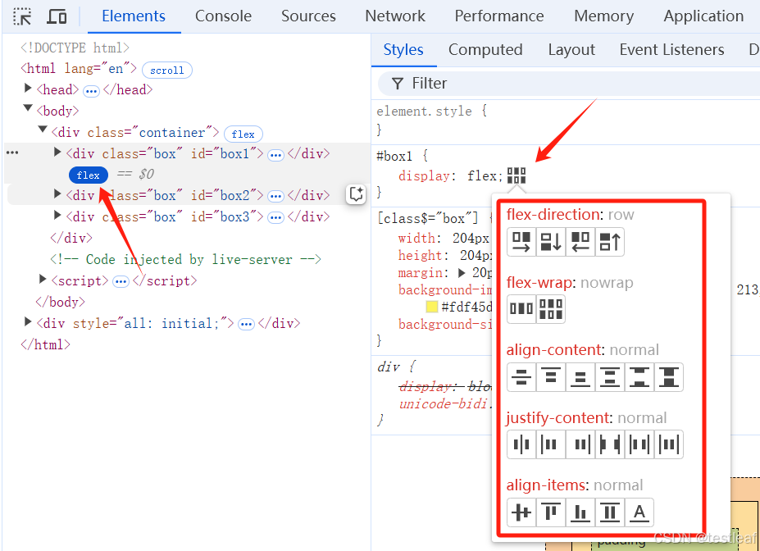The width and height of the screenshot is (760, 551).
Task: Expand the margin shorthand property
Action: [x=462, y=273]
